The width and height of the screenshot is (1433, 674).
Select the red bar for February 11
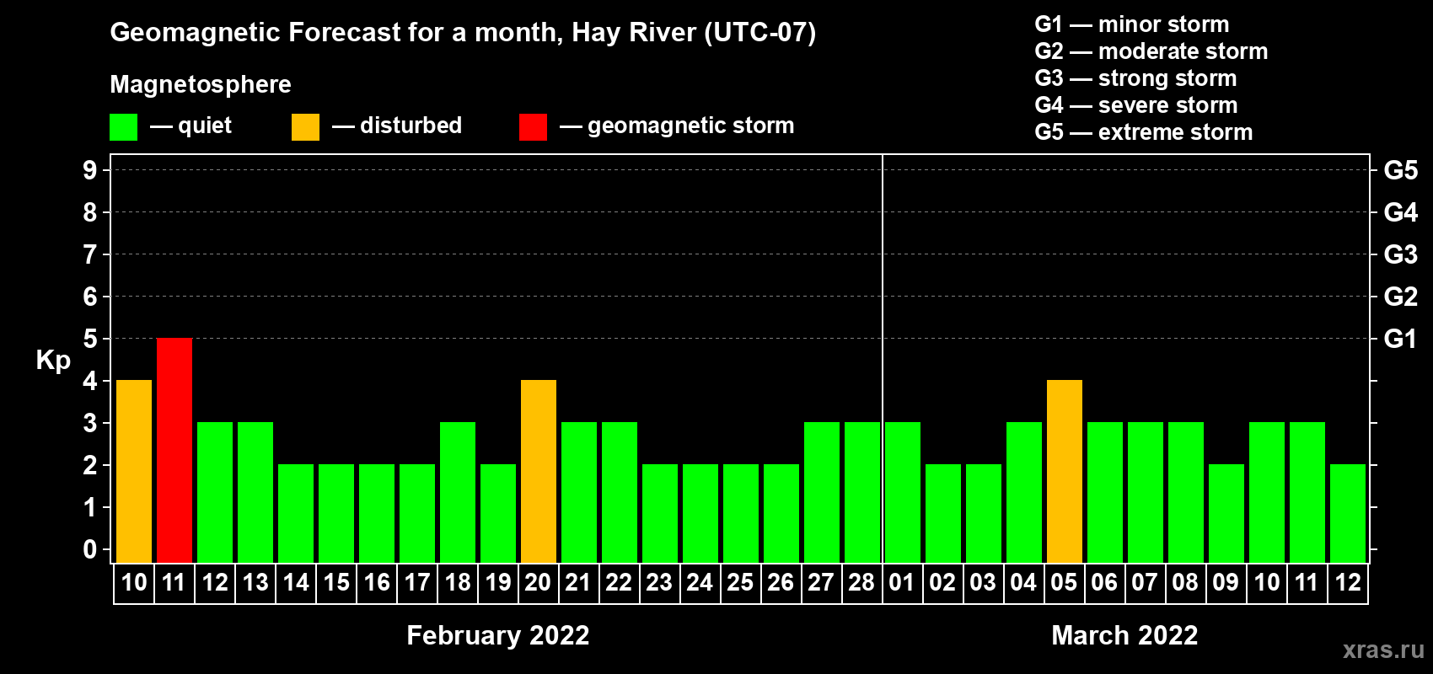tap(174, 450)
